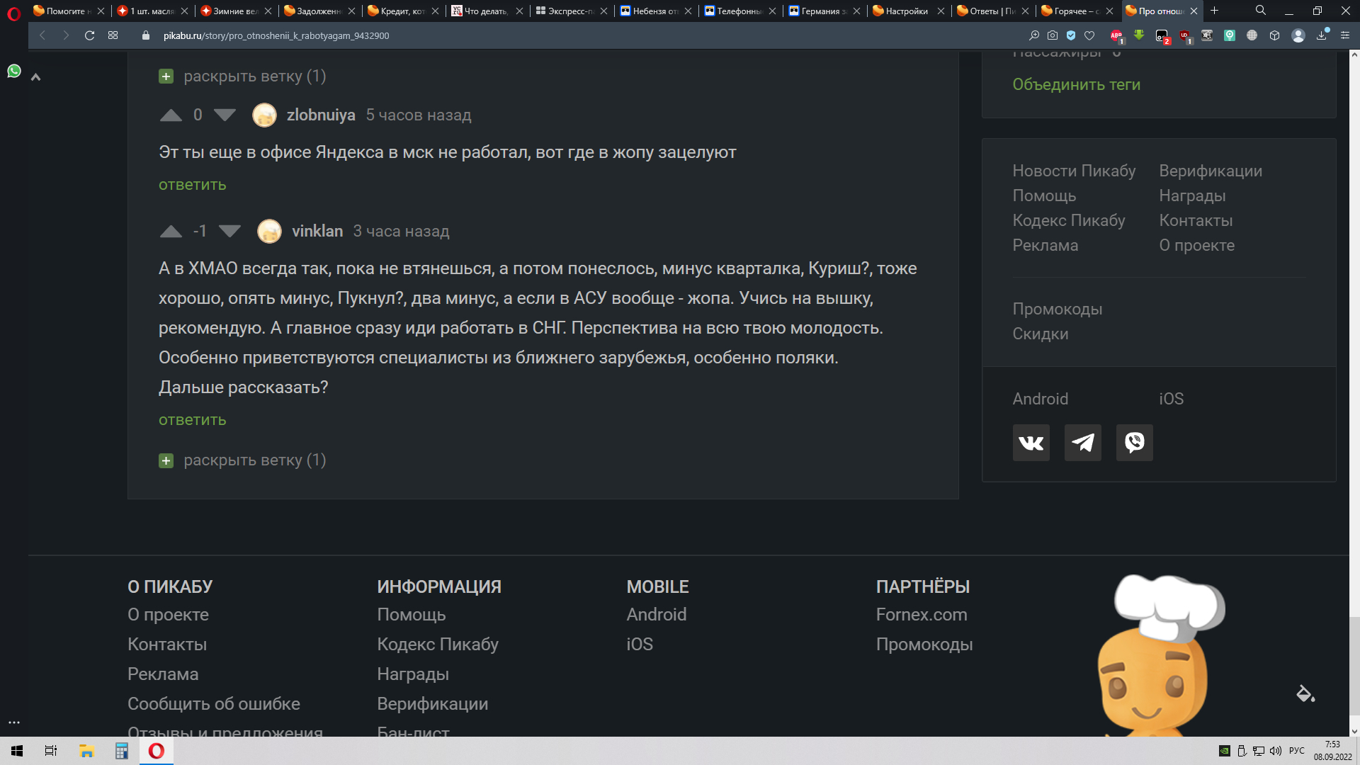Image resolution: width=1360 pixels, height=765 pixels.
Task: Open the Opera snapshot camera icon
Action: [1053, 35]
